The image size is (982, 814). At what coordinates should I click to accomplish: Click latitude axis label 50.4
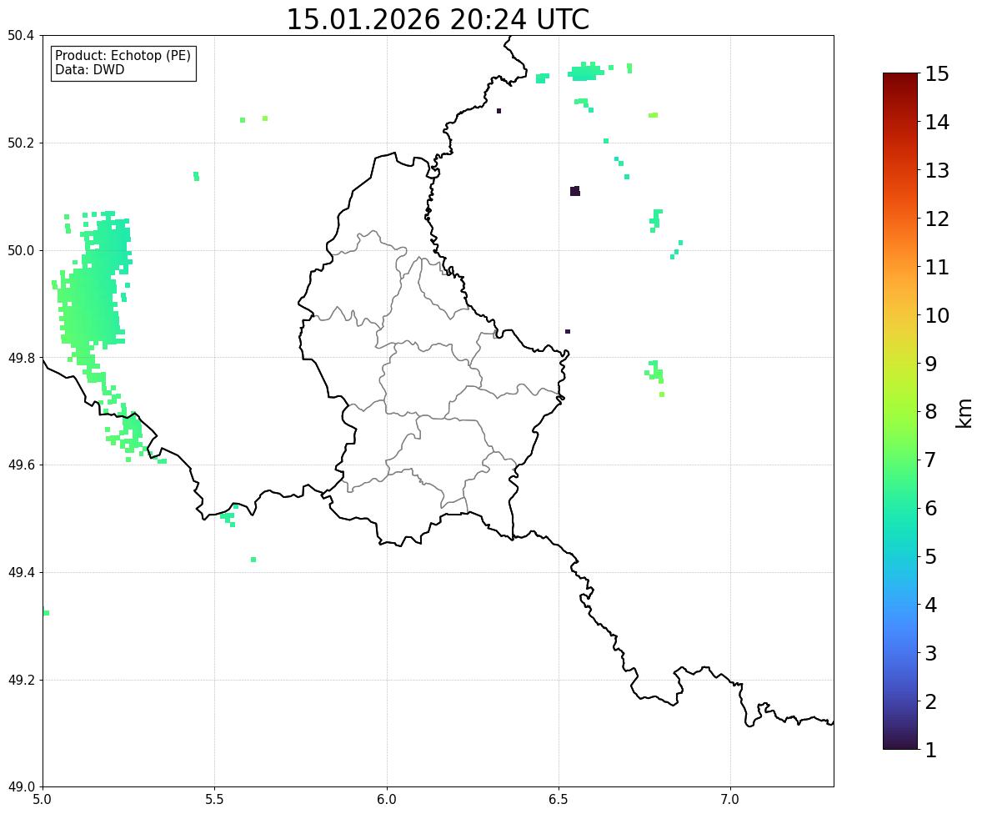point(21,36)
